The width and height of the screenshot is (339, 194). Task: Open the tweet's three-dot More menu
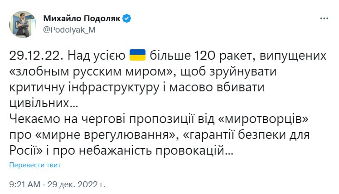pyautogui.click(x=324, y=19)
